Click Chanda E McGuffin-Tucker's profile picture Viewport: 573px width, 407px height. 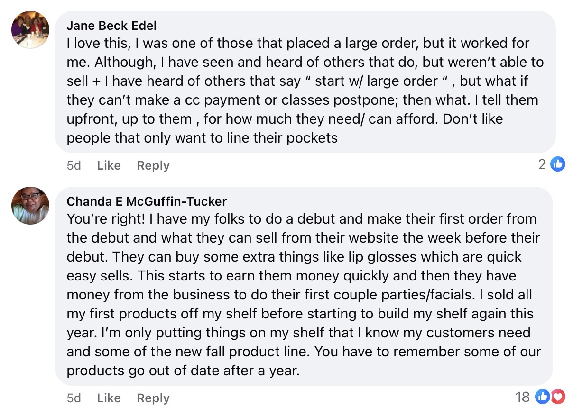[30, 205]
